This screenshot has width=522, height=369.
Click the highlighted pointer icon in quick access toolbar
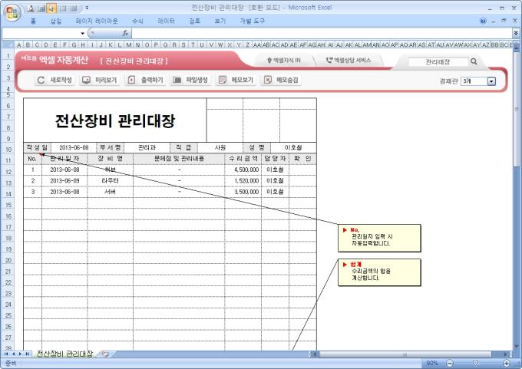point(51,8)
